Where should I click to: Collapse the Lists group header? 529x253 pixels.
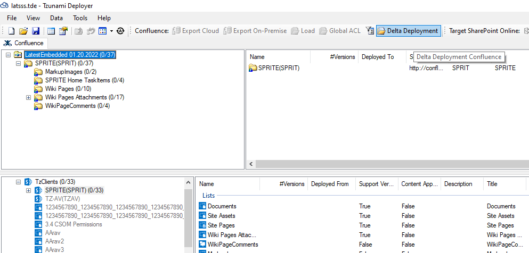coord(208,196)
